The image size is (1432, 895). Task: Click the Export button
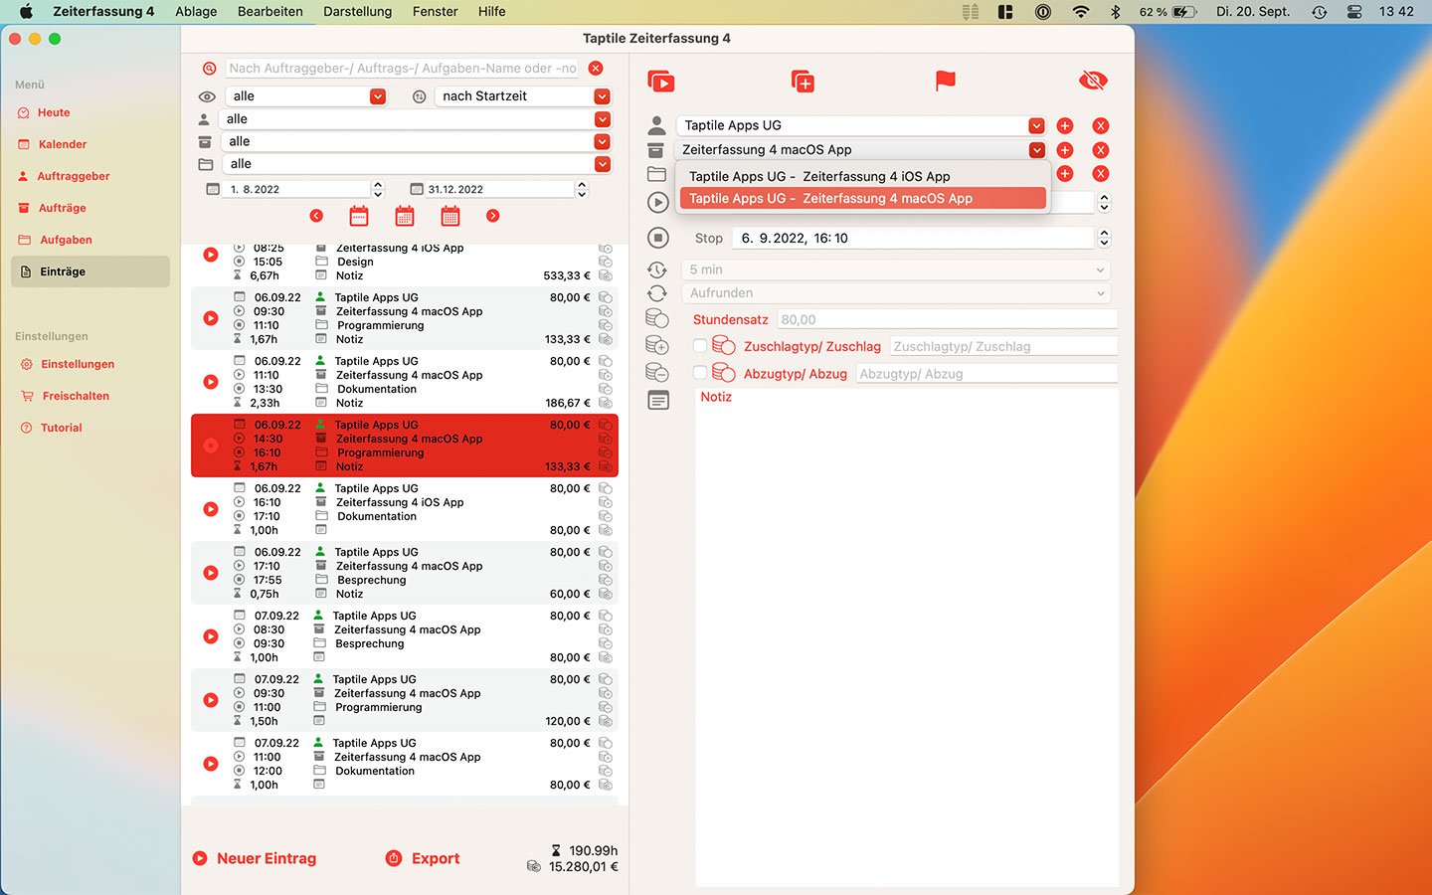click(423, 858)
